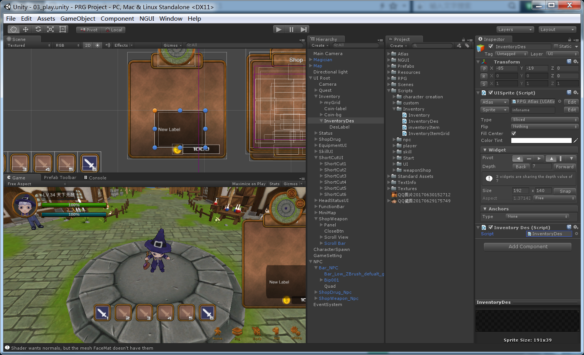Screen dimensions: 584x355
Task: Select the Hand tool in the toolbar
Action: pyautogui.click(x=13, y=29)
